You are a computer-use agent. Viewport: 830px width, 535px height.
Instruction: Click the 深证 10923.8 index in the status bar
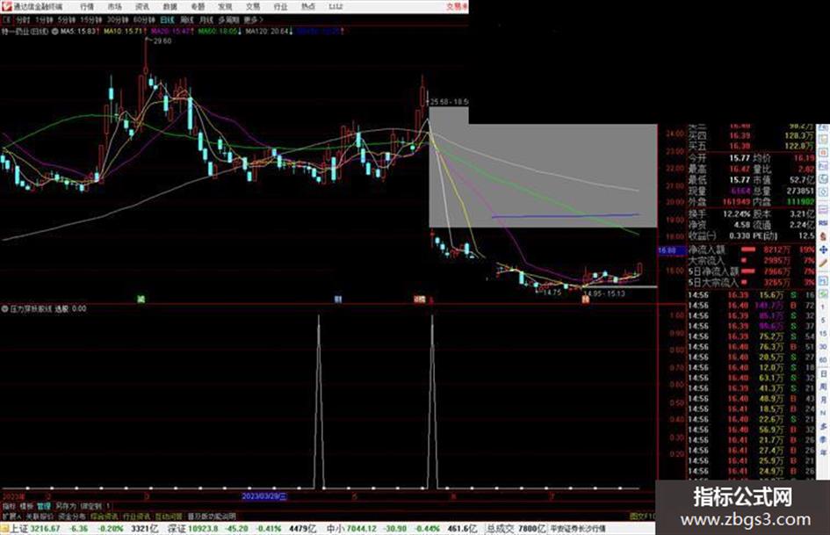pos(191,528)
